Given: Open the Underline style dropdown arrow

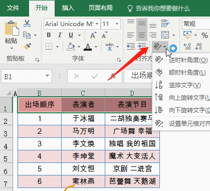Looking at the screenshot, I should (x=80, y=35).
